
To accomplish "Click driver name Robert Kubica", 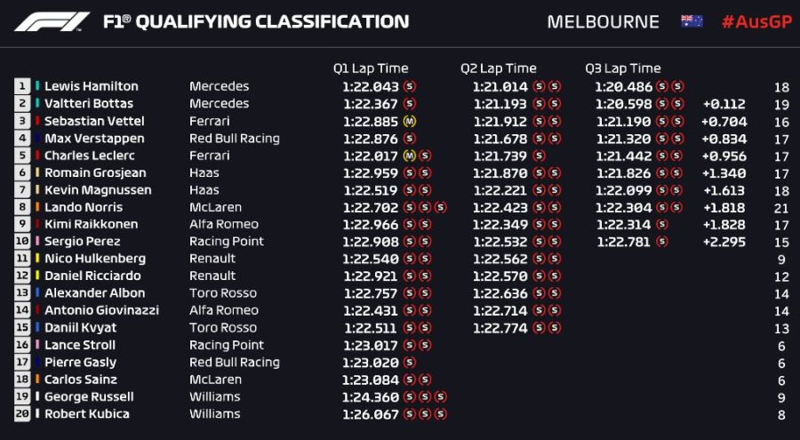I will tap(87, 414).
